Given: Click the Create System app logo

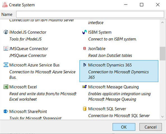Looking at the screenshot, I should (5, 5).
